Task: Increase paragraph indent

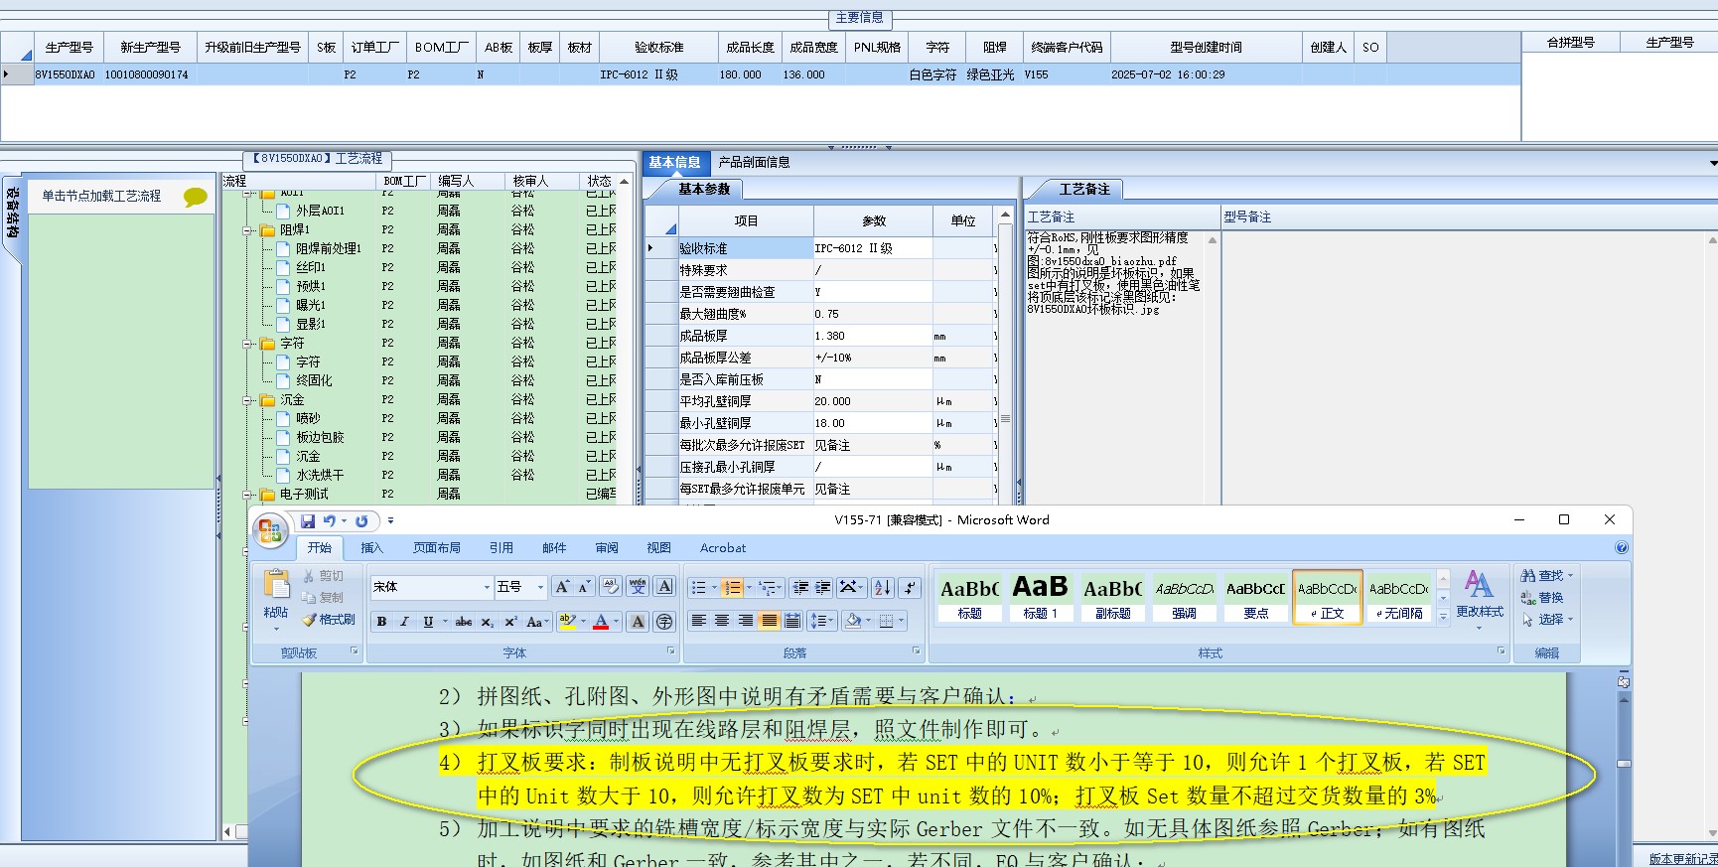Action: (823, 588)
